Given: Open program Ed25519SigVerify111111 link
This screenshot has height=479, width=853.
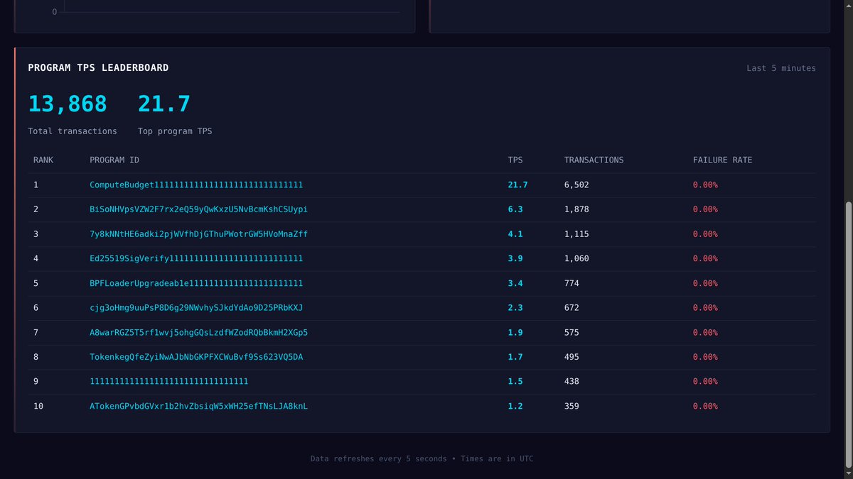Looking at the screenshot, I should tap(196, 258).
